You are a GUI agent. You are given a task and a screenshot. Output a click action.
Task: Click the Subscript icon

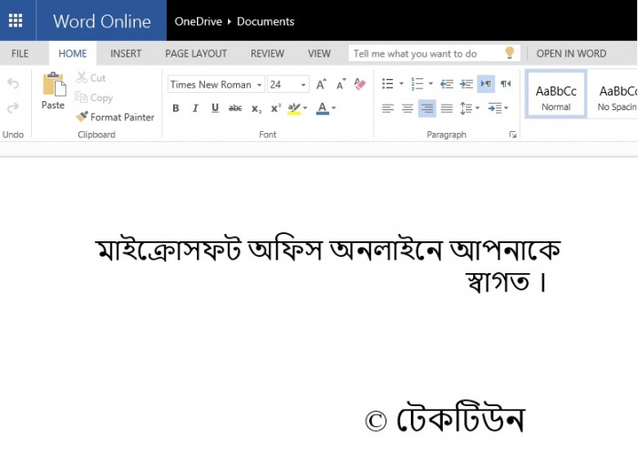point(256,108)
